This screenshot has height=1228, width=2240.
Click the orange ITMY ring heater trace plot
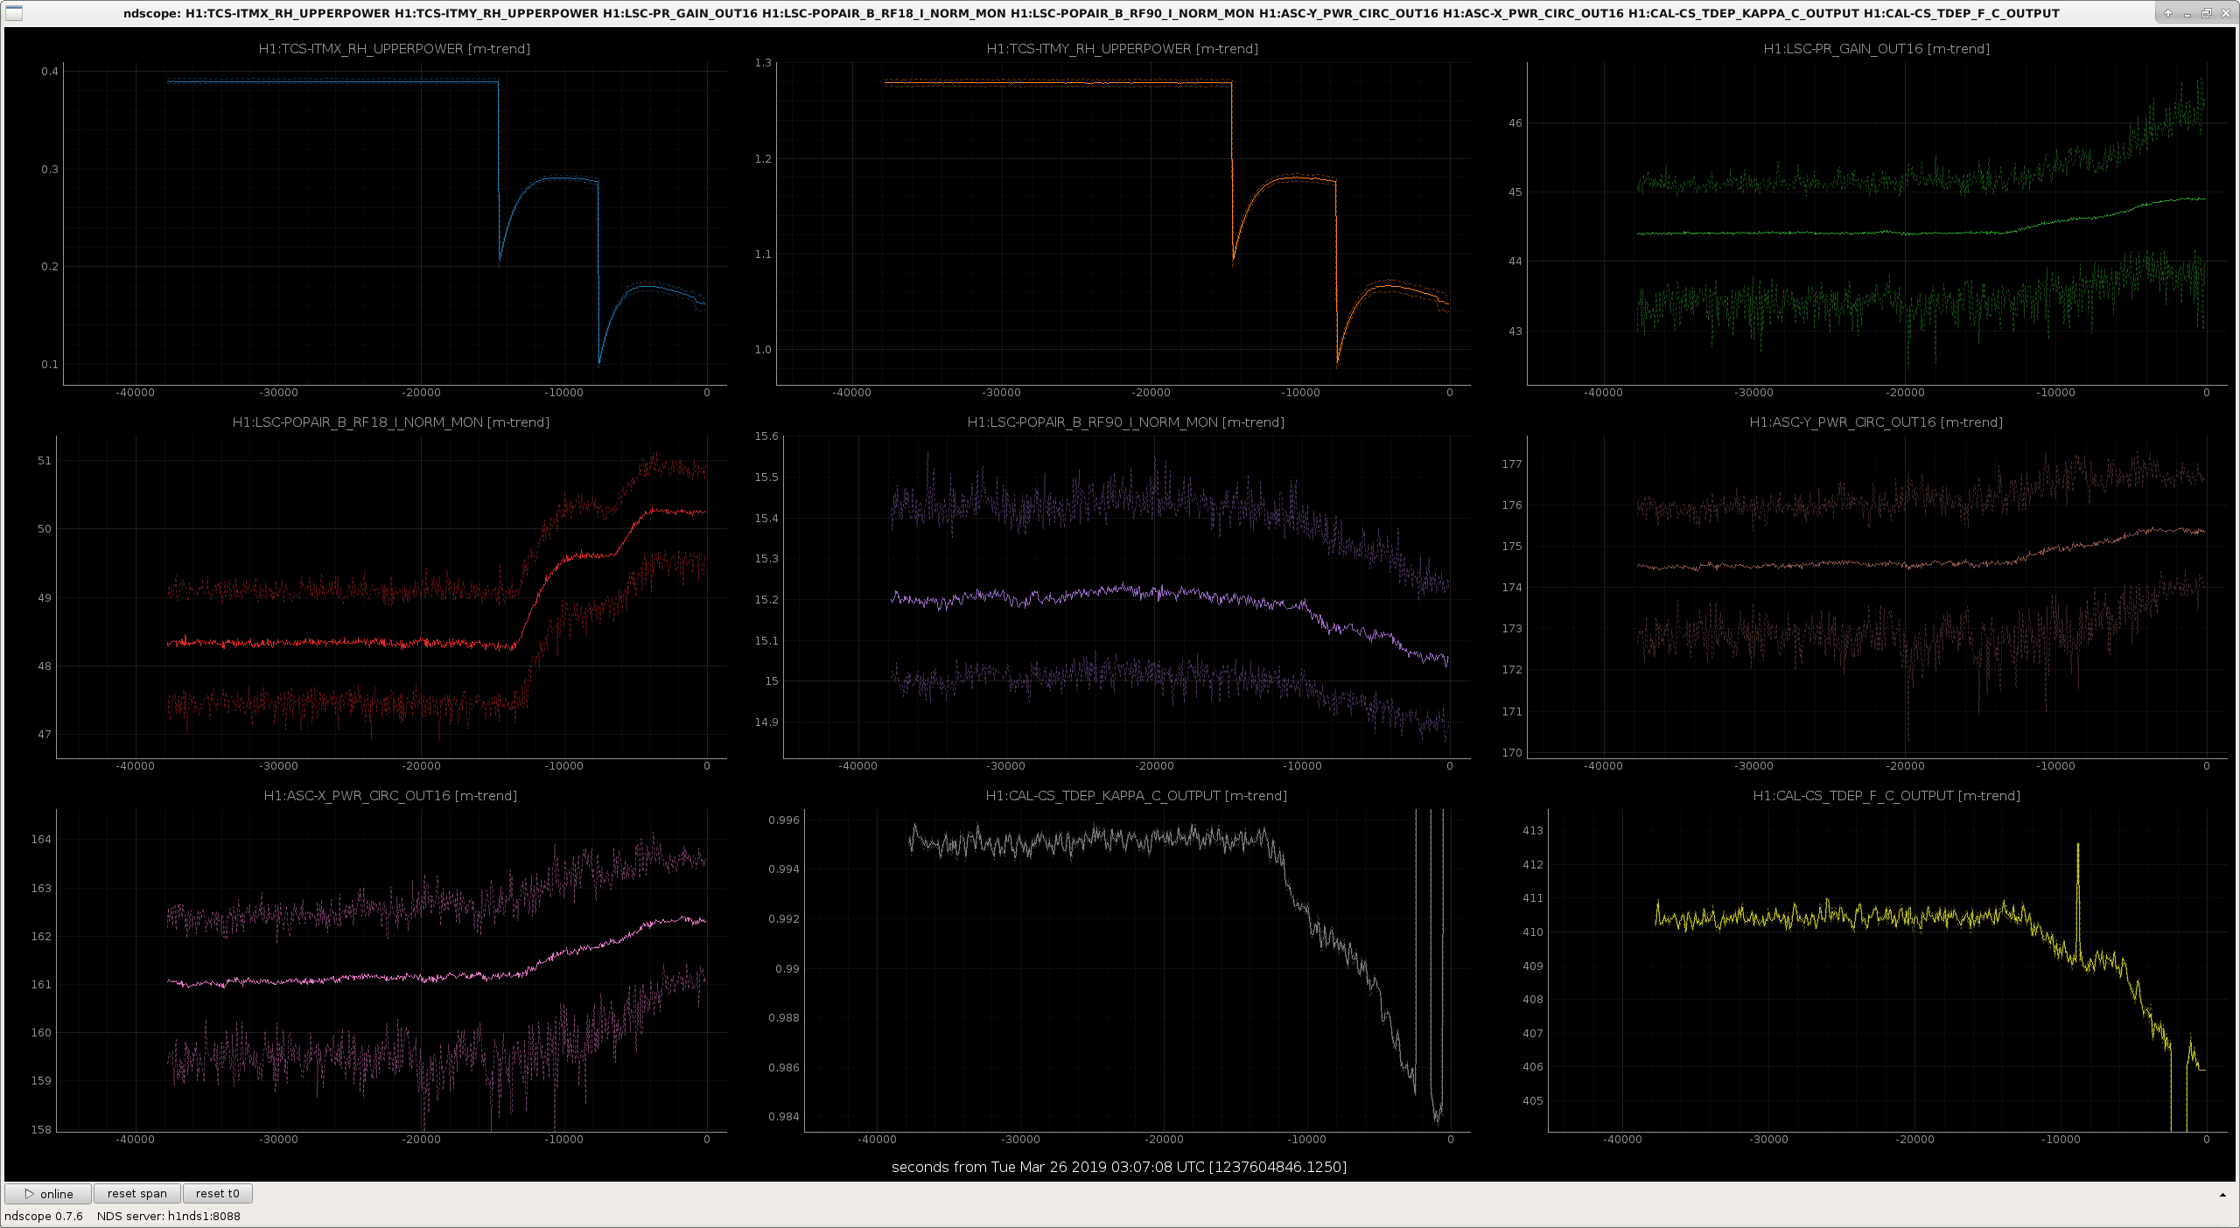pyautogui.click(x=1123, y=224)
